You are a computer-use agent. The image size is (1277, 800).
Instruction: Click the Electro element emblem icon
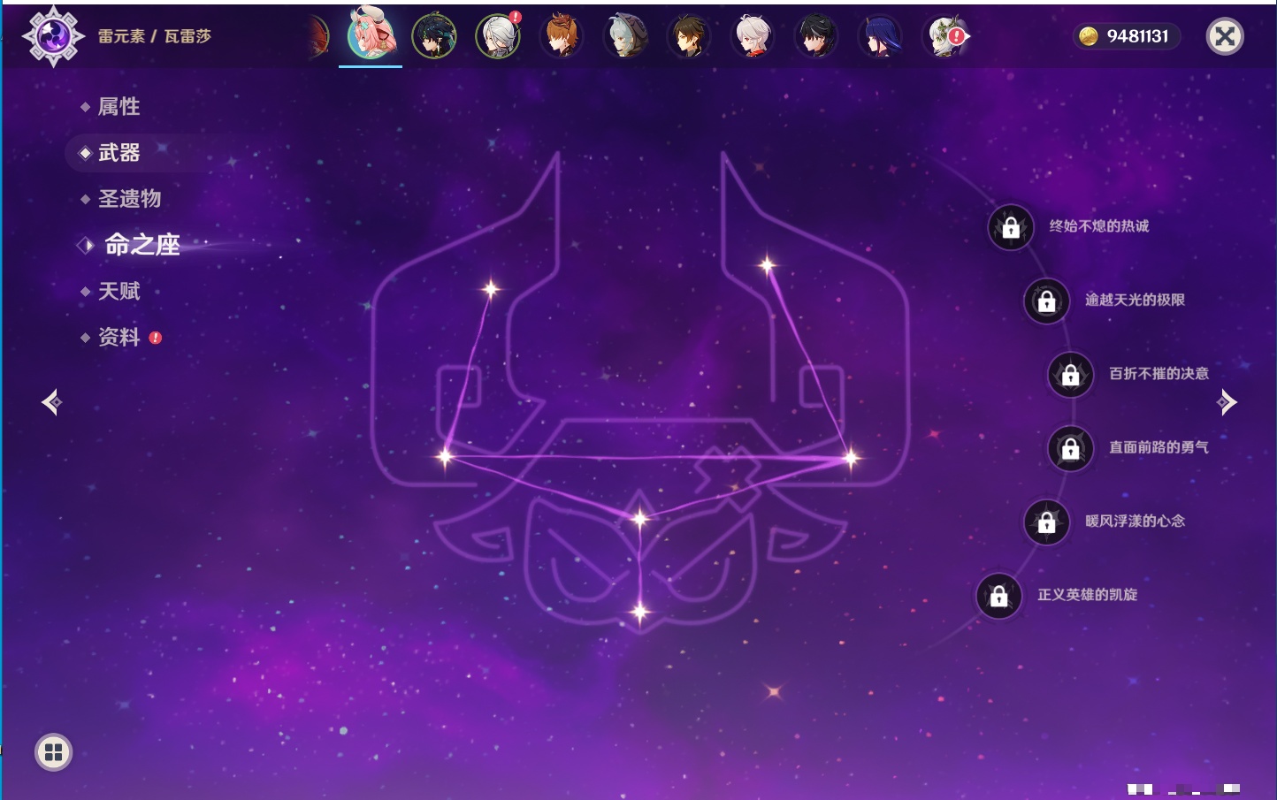pyautogui.click(x=53, y=36)
